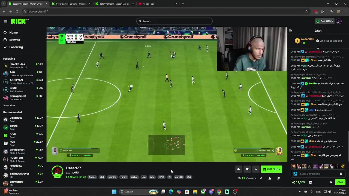Screen dimensions: 349x196
Task: Click the Windows taskbar search box
Action: (139, 192)
